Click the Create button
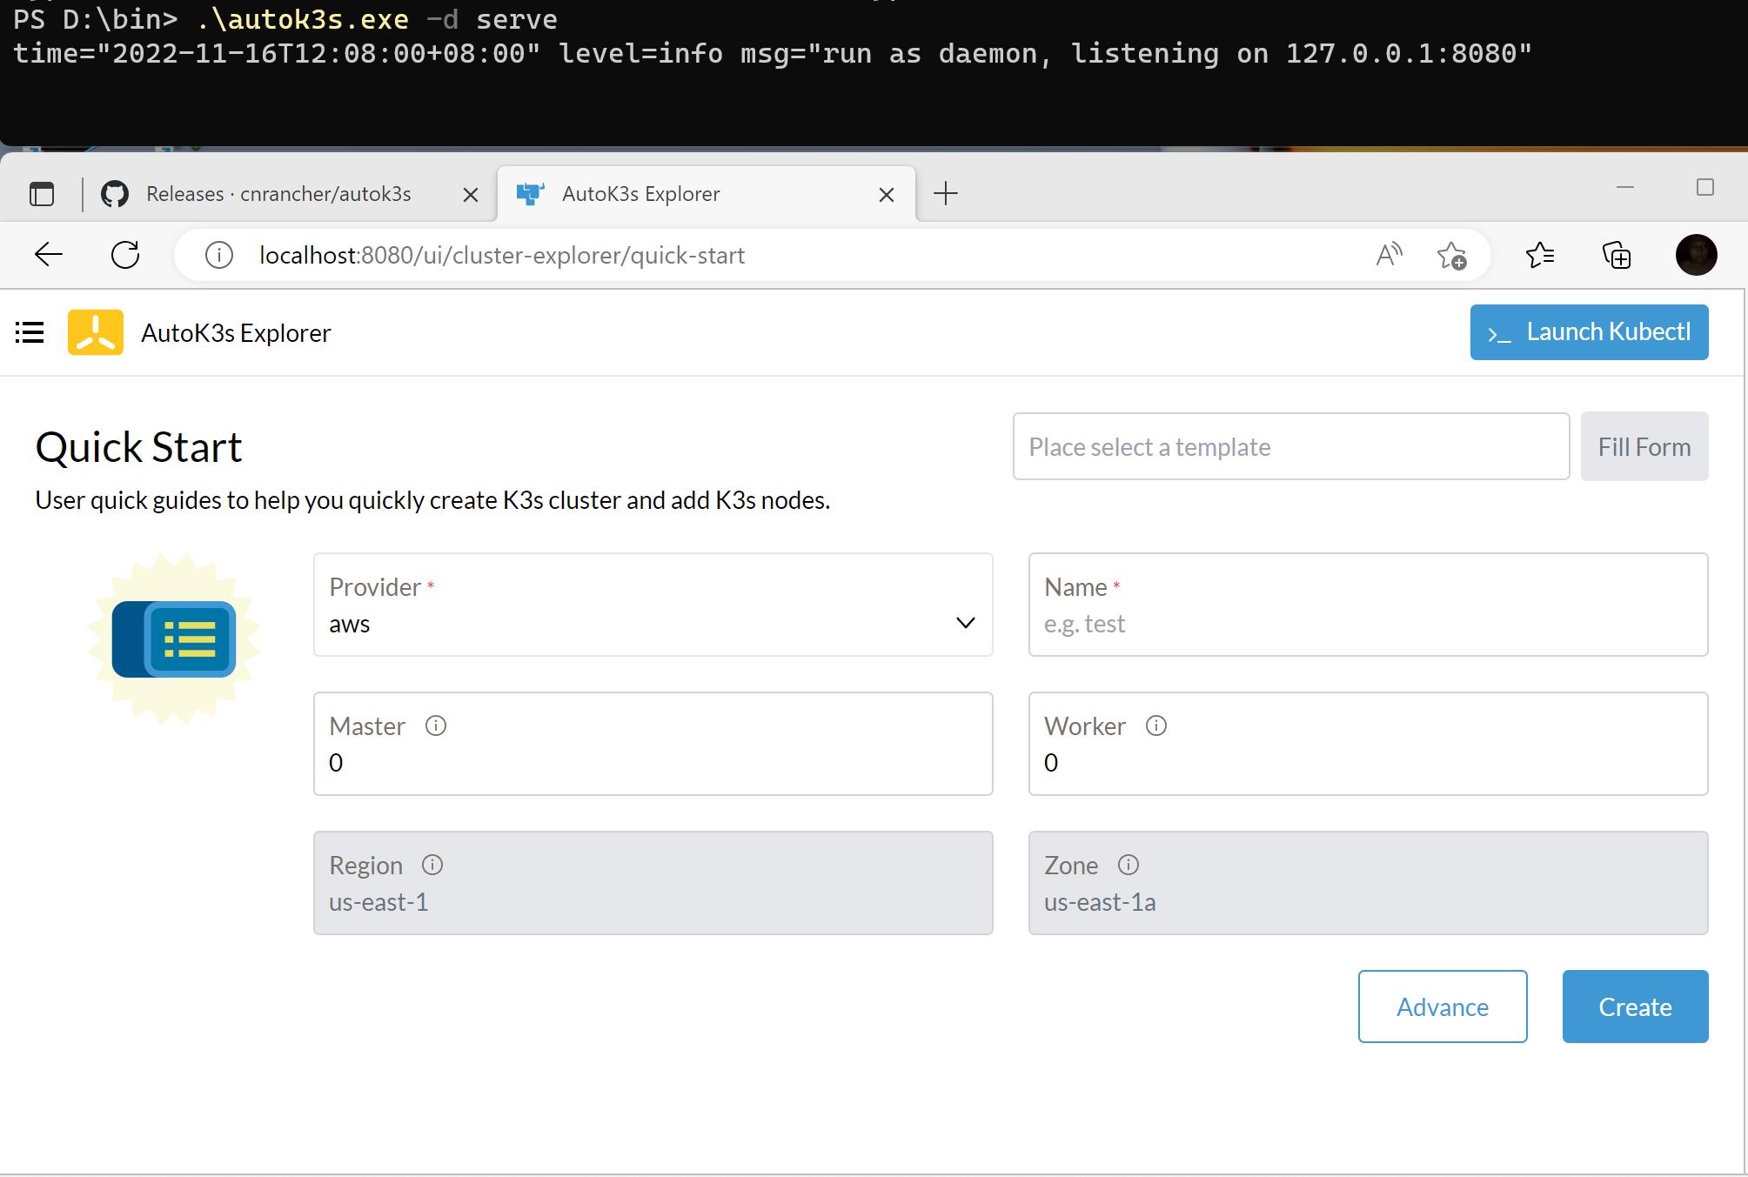 [1634, 1006]
